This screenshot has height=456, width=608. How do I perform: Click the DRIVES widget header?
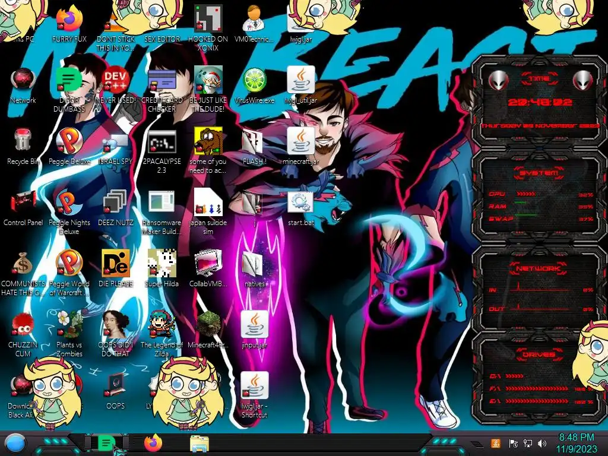click(539, 354)
